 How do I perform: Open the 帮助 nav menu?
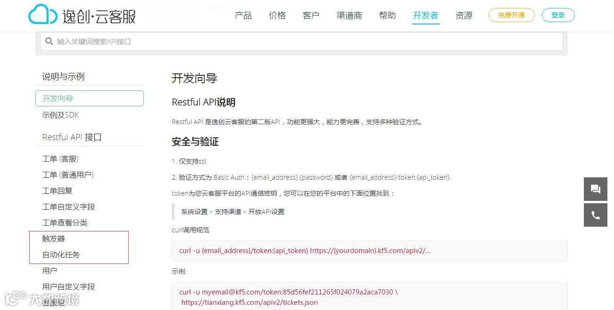coord(387,16)
